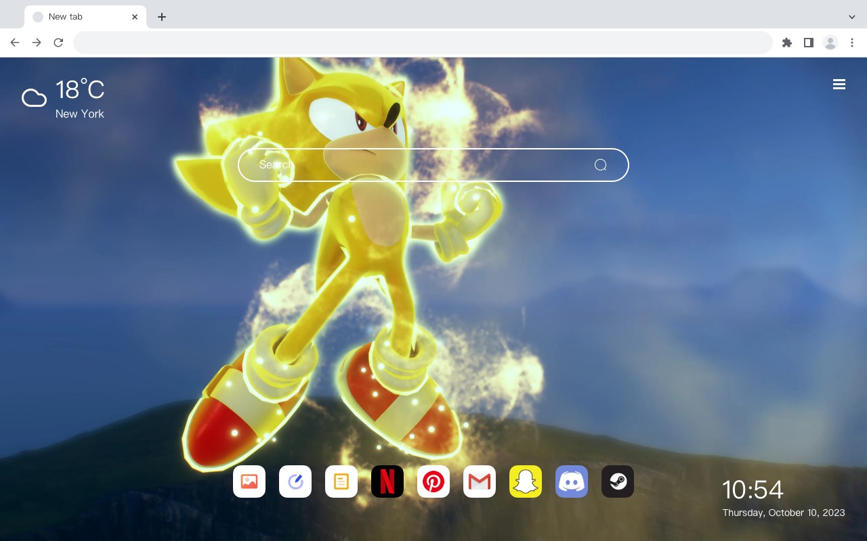Click the 18°C temperature reading
The image size is (867, 541).
click(80, 90)
